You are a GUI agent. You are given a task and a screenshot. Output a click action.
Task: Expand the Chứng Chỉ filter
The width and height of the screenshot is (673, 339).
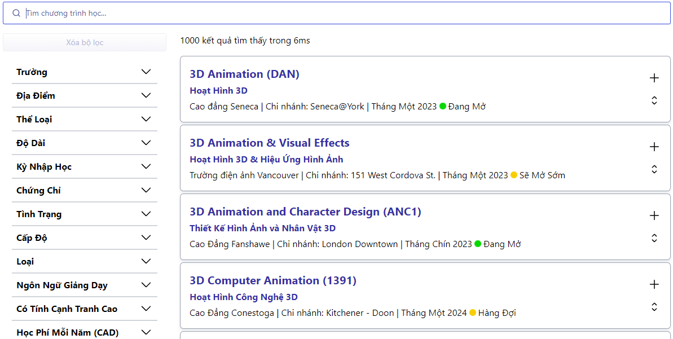(85, 190)
